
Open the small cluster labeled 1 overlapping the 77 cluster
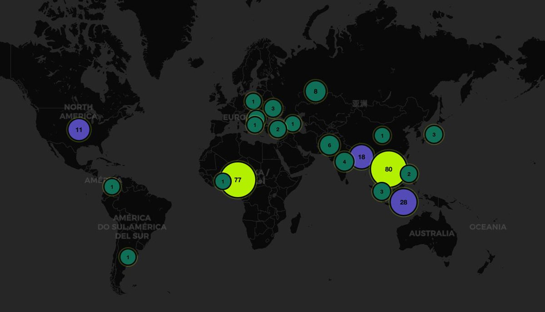click(223, 182)
